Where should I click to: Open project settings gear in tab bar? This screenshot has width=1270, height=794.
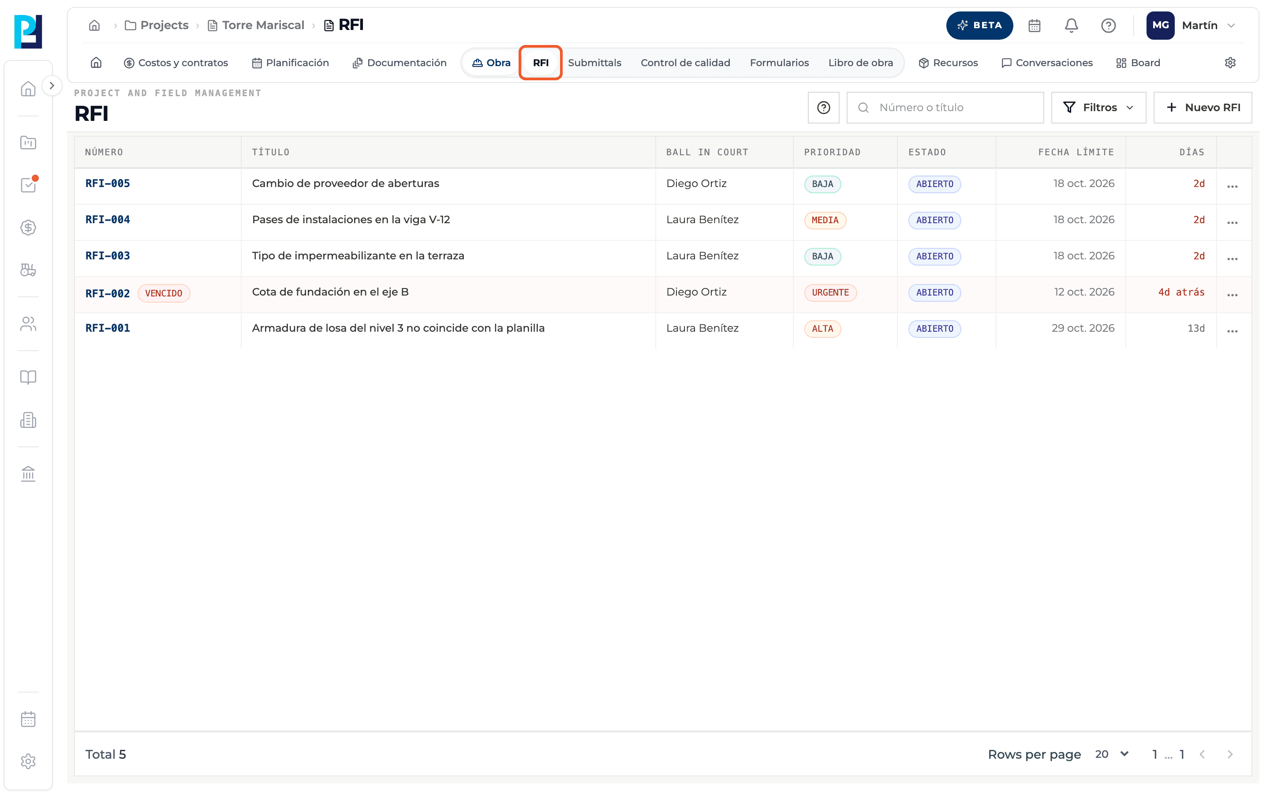pos(1230,63)
